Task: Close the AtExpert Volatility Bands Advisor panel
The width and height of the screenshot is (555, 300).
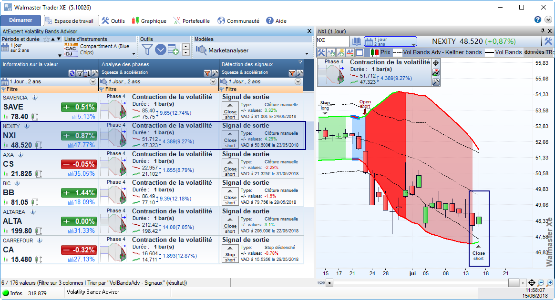Action: (309, 31)
